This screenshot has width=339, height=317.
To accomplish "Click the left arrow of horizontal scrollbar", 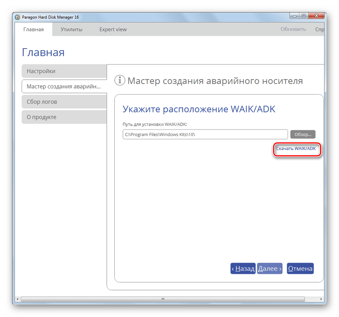I will [x=17, y=299].
